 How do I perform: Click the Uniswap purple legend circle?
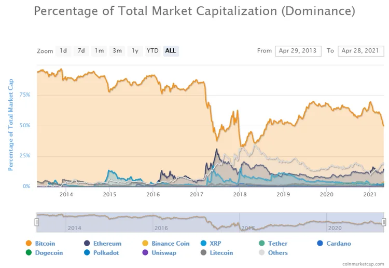(145, 252)
